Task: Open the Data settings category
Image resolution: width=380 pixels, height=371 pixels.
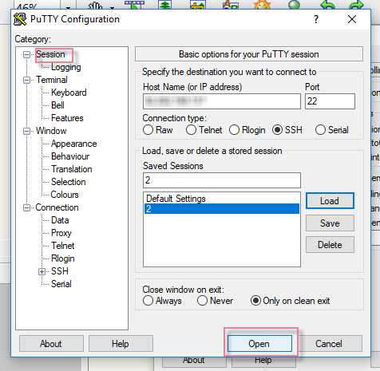Action: [x=60, y=220]
